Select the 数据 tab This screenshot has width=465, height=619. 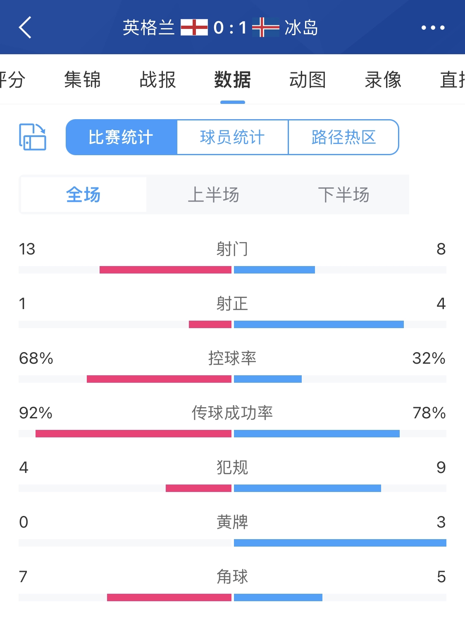tap(232, 79)
